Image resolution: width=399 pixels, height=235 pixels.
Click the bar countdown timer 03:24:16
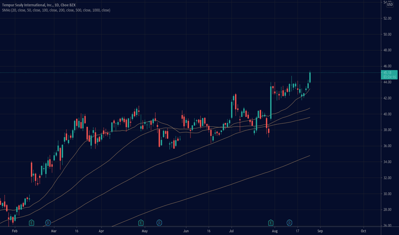click(390, 77)
